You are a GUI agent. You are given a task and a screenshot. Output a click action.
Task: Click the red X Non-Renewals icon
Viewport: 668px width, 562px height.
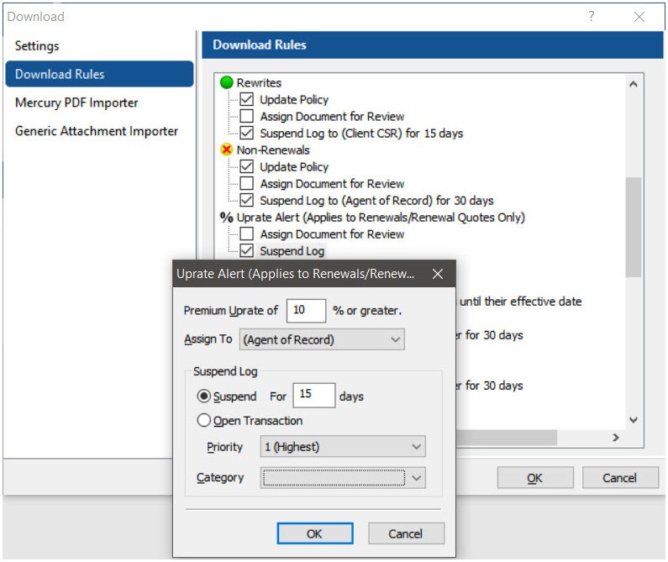click(x=226, y=150)
